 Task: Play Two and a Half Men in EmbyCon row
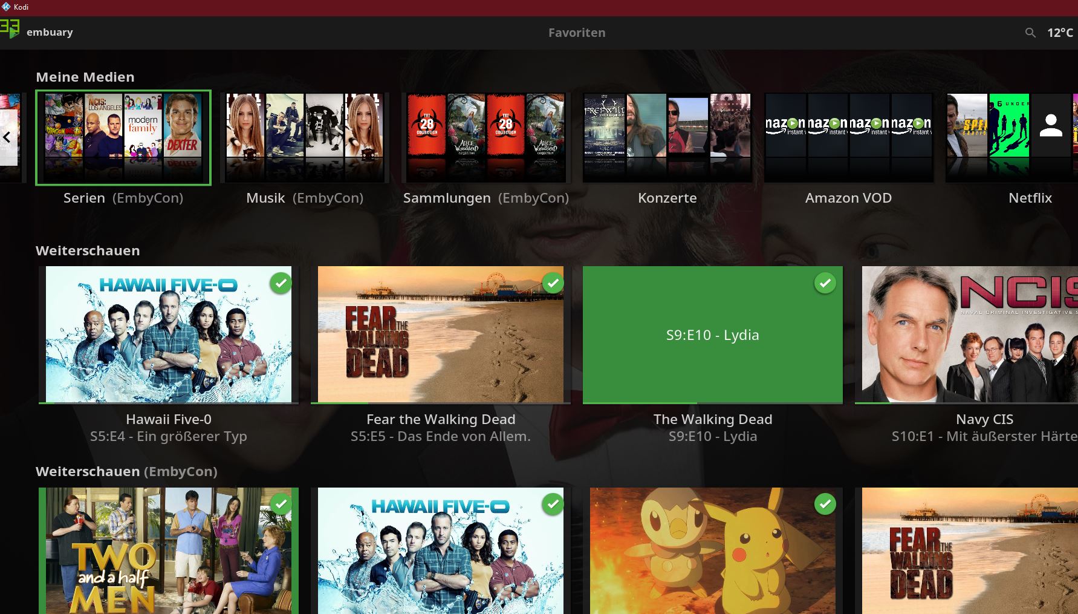pos(169,550)
